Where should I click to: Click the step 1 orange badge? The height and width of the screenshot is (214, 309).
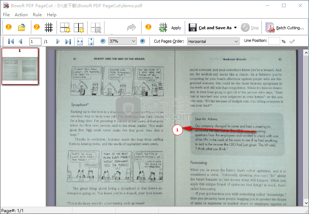[x=9, y=27]
